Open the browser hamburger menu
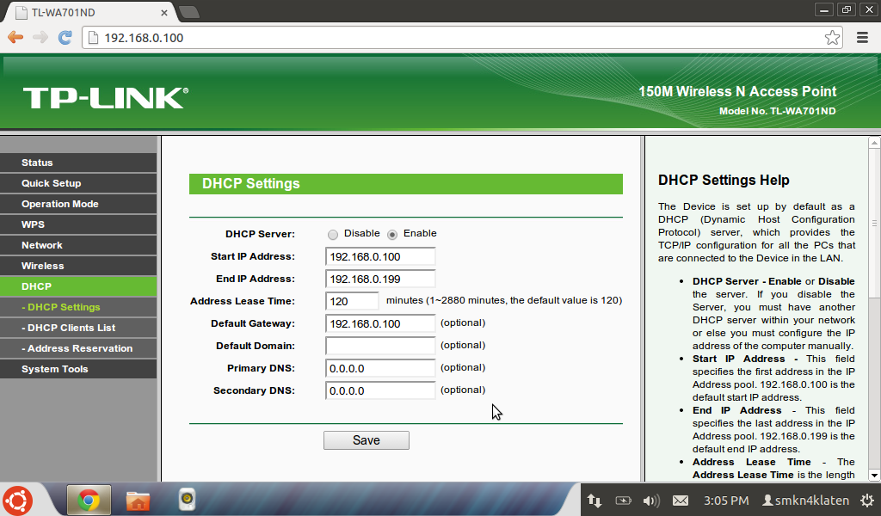881x516 pixels. (x=861, y=38)
